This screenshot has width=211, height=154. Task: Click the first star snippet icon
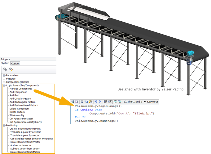tap(5, 69)
